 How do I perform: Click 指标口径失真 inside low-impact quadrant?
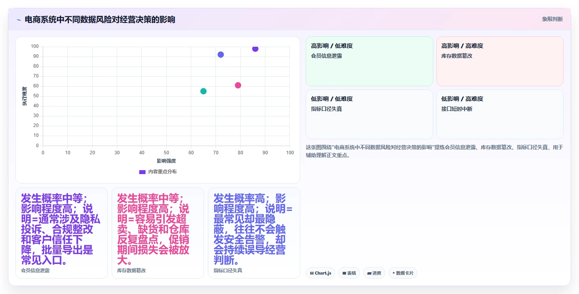point(326,109)
